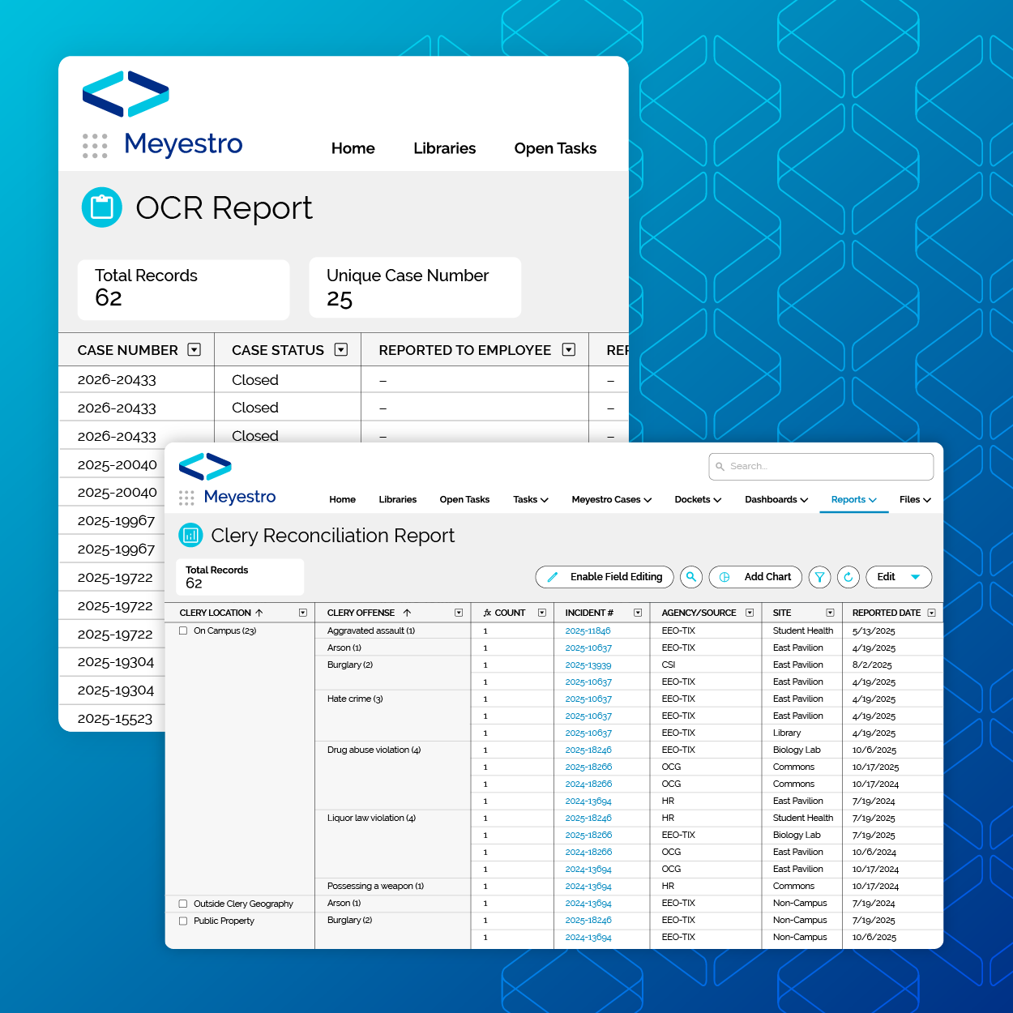1013x1013 pixels.
Task: Select "Possessing a weapon (1)" offense group
Action: point(375,886)
